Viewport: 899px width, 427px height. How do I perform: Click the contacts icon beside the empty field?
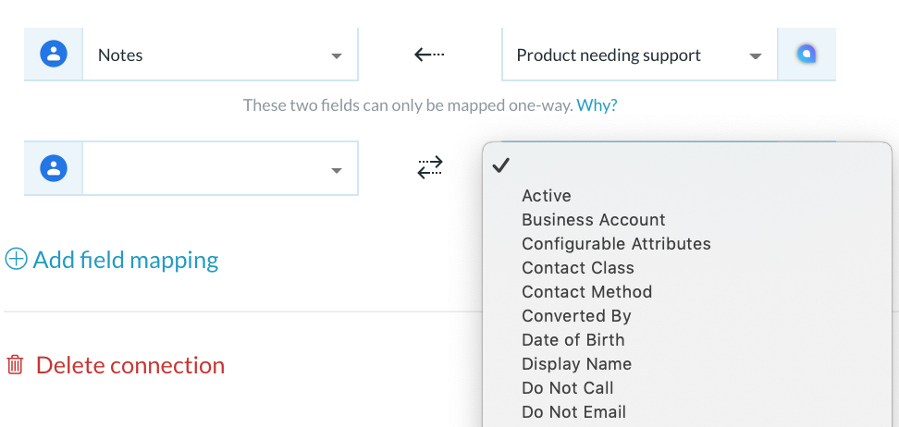[x=54, y=168]
